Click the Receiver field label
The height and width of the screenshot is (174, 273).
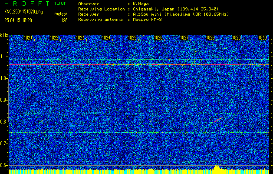pos(89,14)
